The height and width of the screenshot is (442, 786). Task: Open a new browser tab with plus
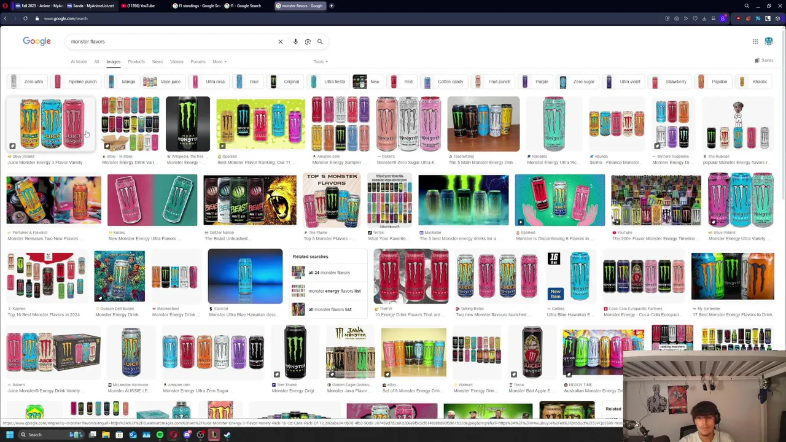coord(332,6)
